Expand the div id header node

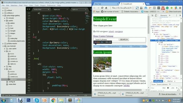click(x=156, y=36)
